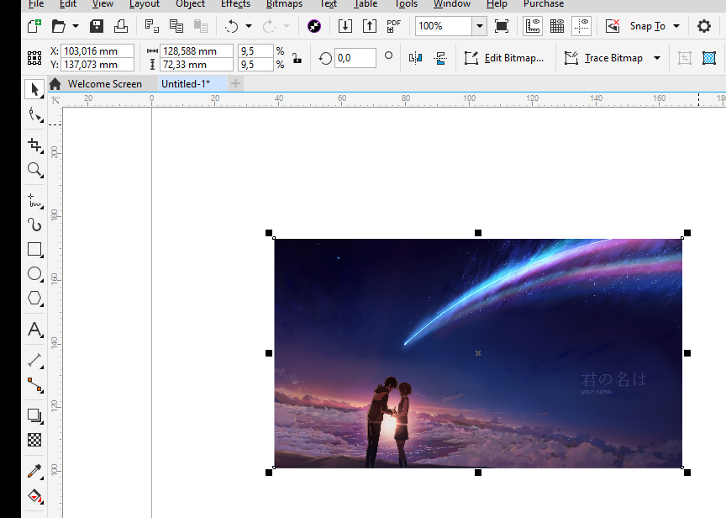
Task: Click the Open folder icon
Action: (x=59, y=26)
